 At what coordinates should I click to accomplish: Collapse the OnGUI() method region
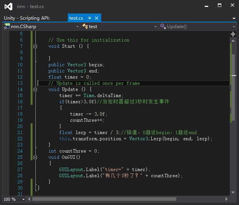tap(35, 157)
